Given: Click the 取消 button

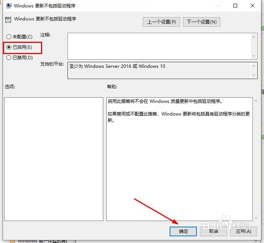Looking at the screenshot, I should 213,231.
